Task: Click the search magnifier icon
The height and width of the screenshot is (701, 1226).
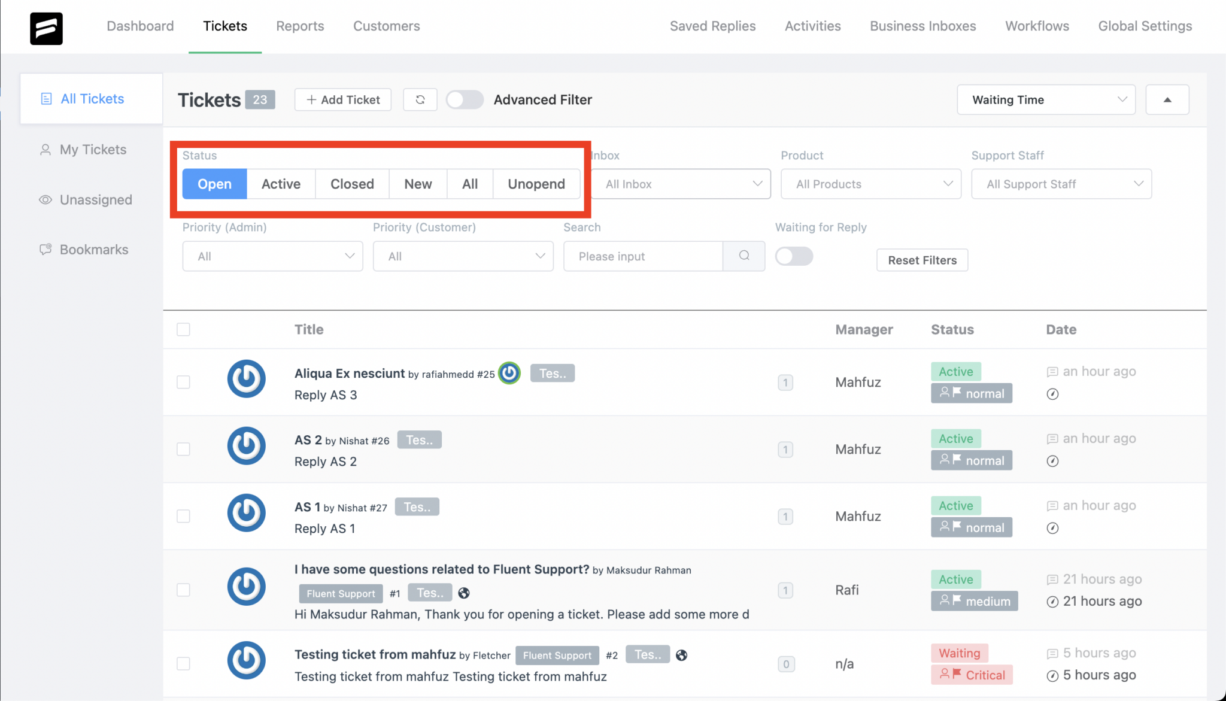Action: point(744,256)
